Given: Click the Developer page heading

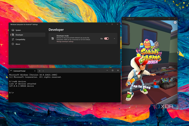Looking at the screenshot, I should 56,30.
